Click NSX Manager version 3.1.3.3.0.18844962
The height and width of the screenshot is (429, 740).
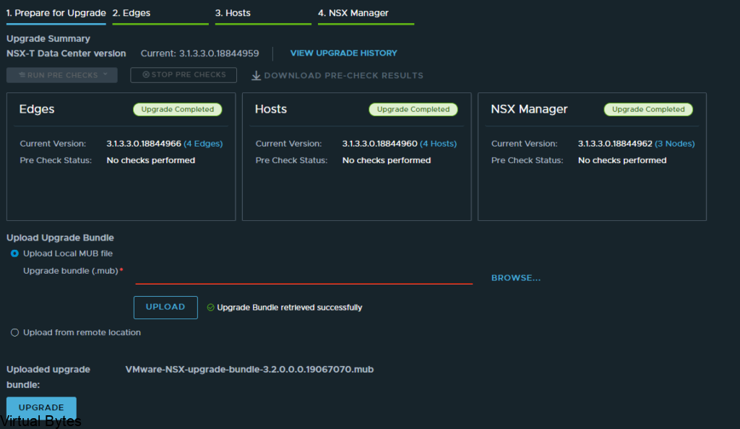616,144
